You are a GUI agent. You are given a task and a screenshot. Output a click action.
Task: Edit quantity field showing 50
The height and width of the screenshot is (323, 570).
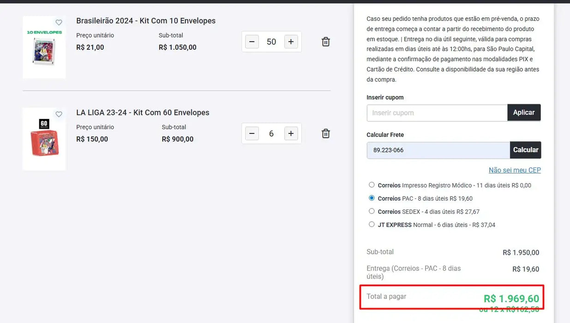coord(271,42)
